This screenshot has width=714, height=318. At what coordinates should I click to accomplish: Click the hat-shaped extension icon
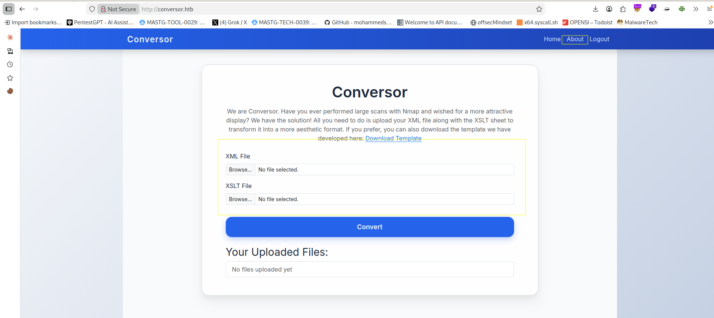[x=667, y=9]
